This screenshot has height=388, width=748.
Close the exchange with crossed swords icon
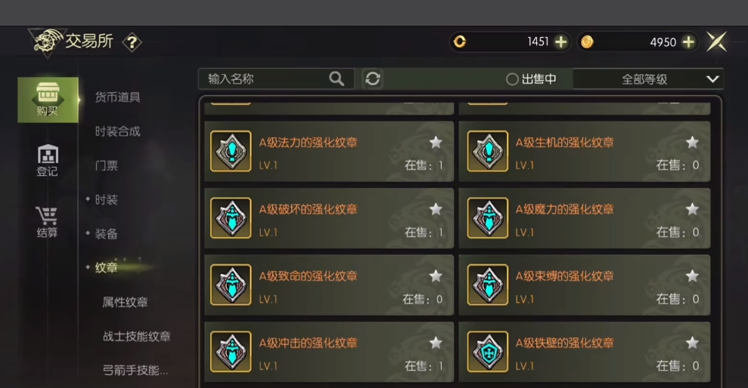point(716,42)
